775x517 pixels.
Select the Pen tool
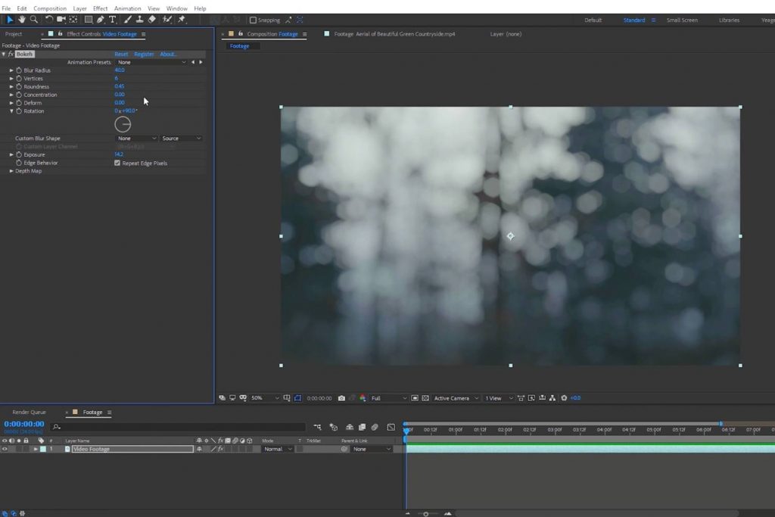[x=101, y=20]
